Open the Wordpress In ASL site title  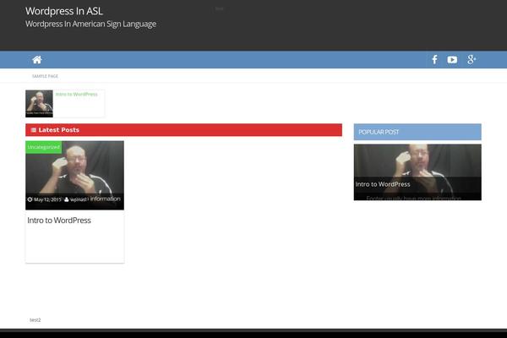tap(64, 11)
